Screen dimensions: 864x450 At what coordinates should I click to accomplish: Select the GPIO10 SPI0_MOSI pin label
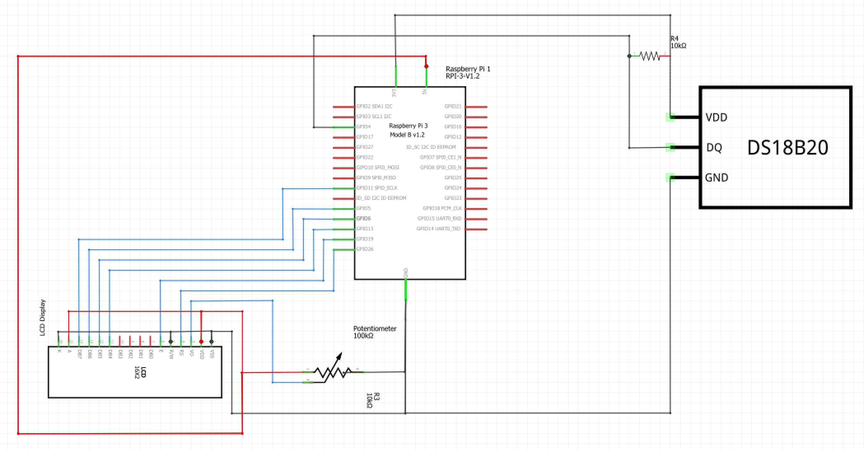click(x=378, y=168)
